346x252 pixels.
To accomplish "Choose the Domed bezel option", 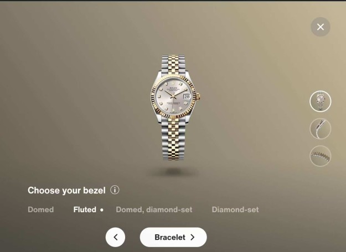I will 41,209.
